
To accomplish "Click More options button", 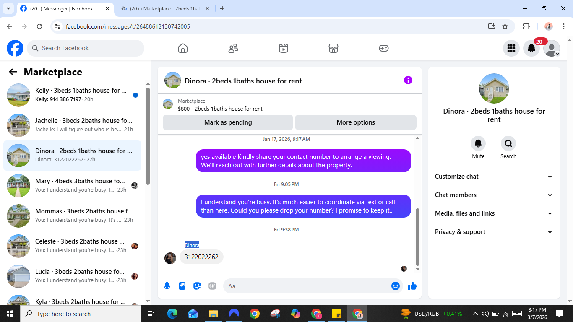I will pyautogui.click(x=356, y=122).
